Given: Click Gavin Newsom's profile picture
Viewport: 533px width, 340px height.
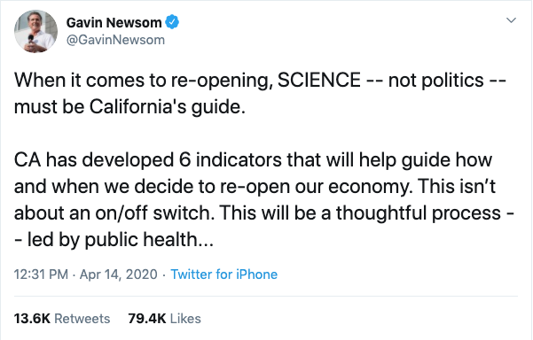Looking at the screenshot, I should [x=35, y=31].
